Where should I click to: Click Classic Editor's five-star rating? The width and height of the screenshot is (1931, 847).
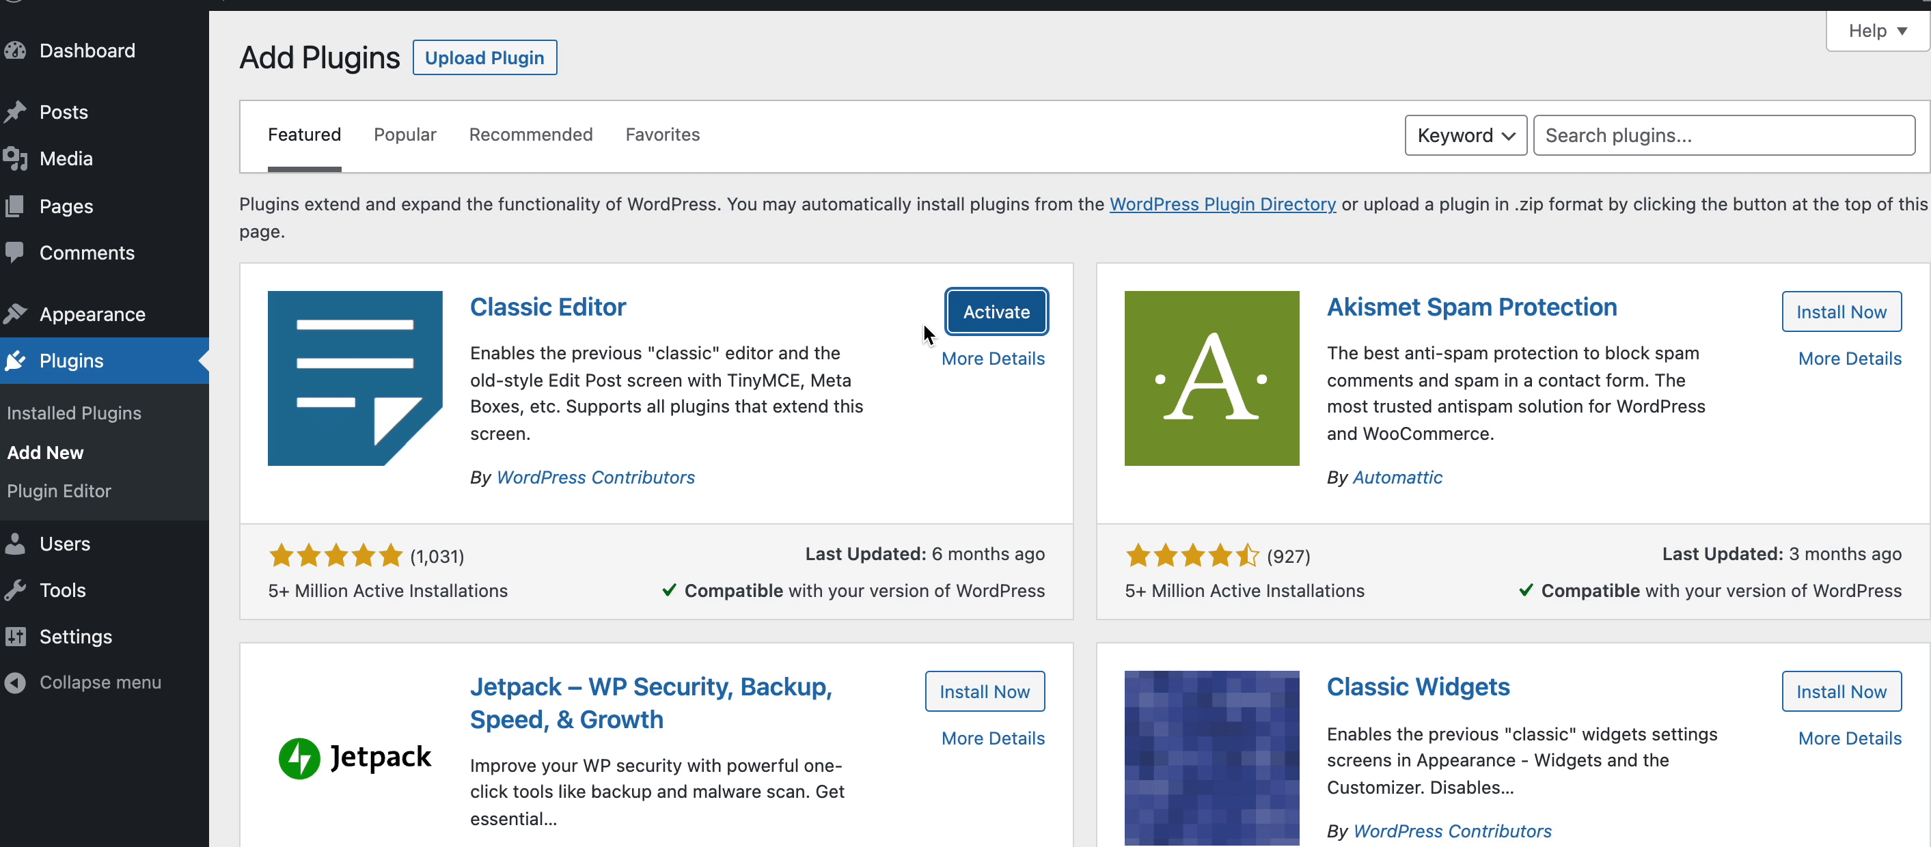pyautogui.click(x=335, y=555)
